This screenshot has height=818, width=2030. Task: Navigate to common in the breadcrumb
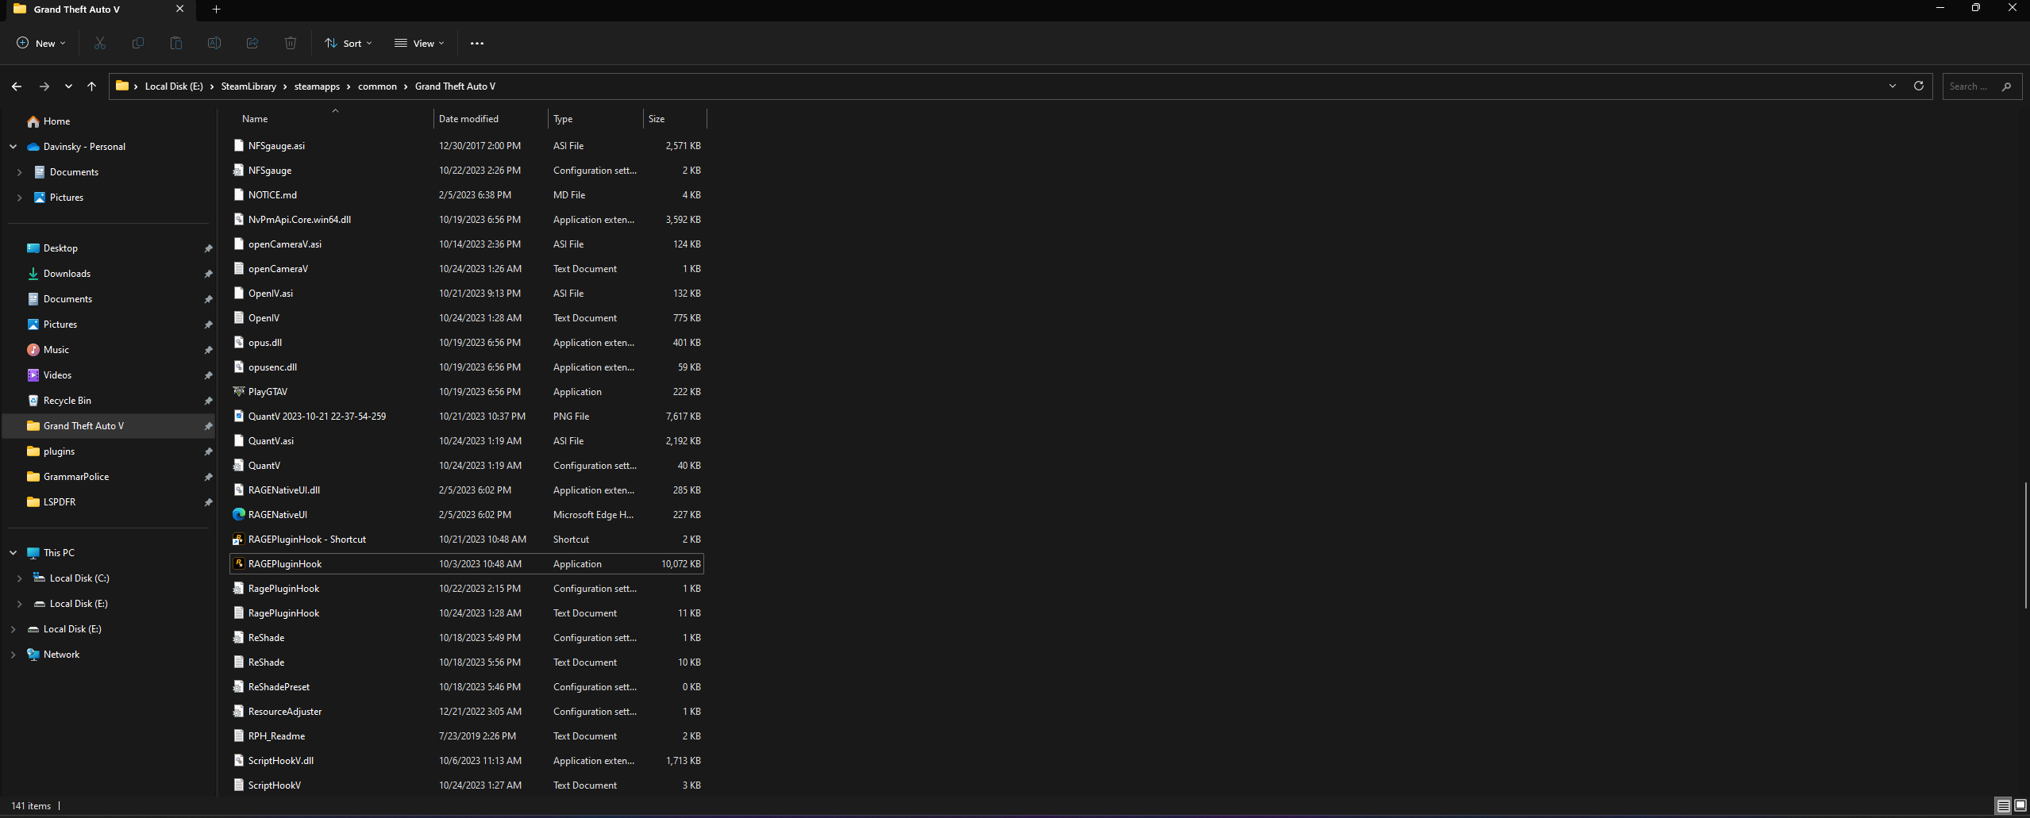377,86
